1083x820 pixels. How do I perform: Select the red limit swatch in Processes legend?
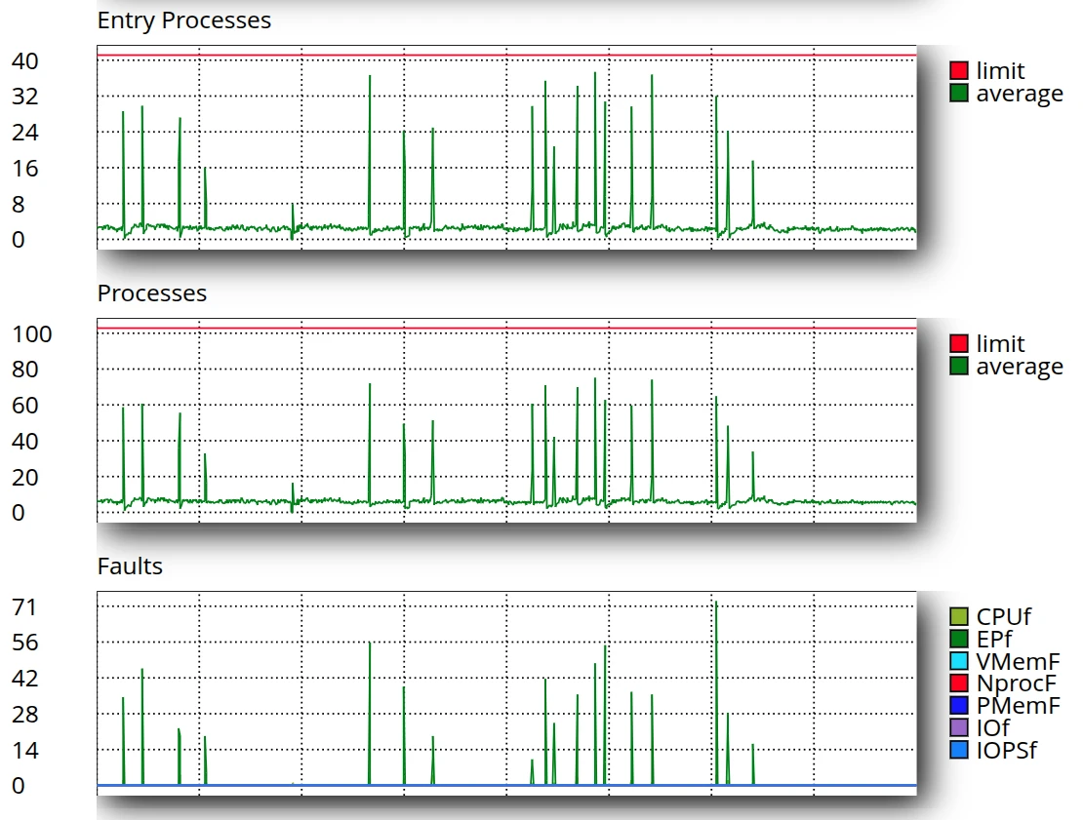click(958, 344)
